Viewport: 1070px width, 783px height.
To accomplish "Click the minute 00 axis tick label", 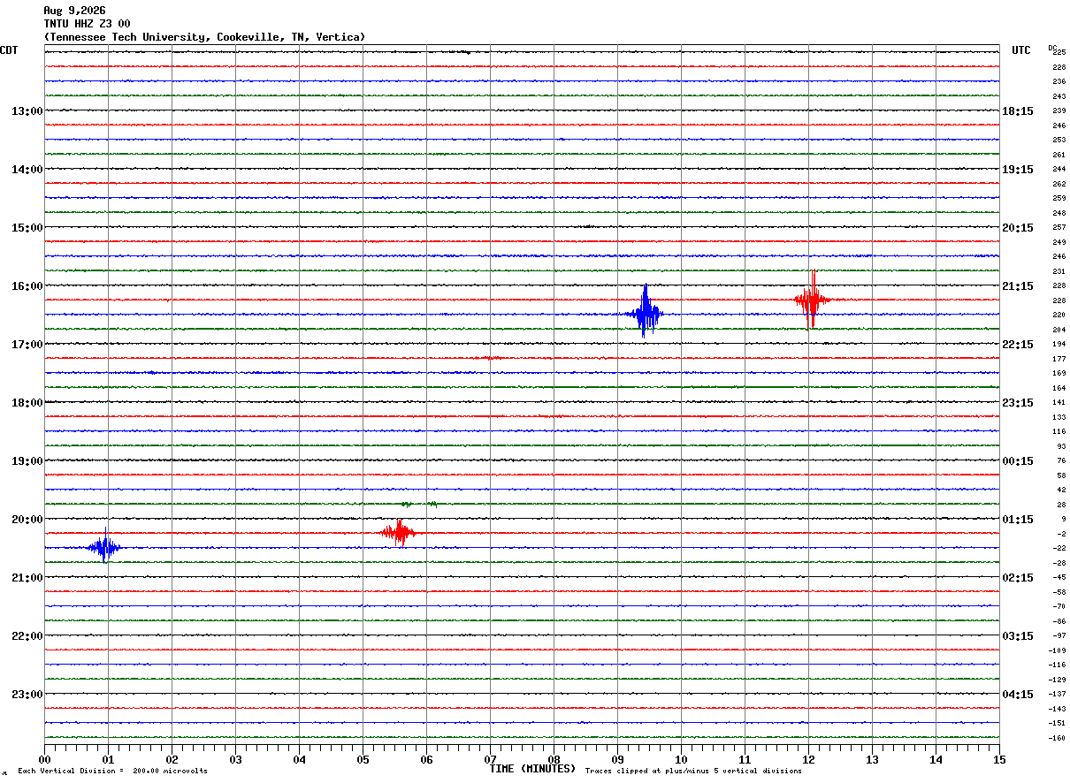I will point(44,759).
